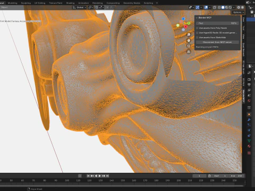Click the current frame number field

[x=199, y=176]
